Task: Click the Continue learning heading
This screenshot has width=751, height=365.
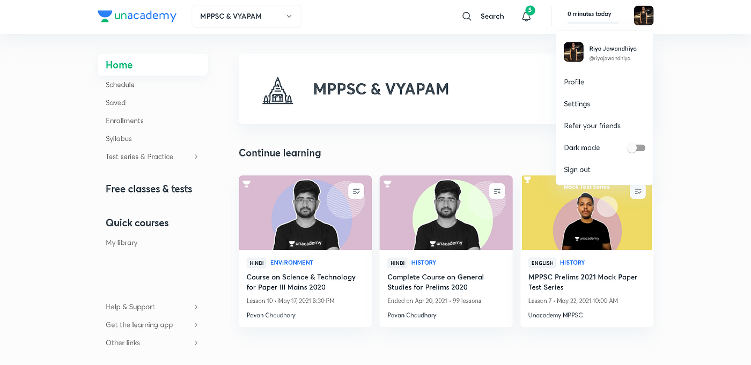Action: point(280,153)
